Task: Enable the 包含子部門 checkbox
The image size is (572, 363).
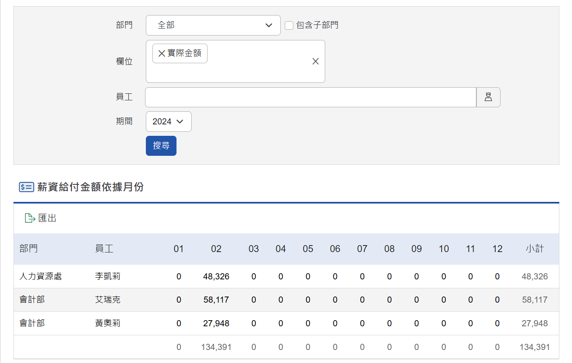Action: (x=289, y=25)
